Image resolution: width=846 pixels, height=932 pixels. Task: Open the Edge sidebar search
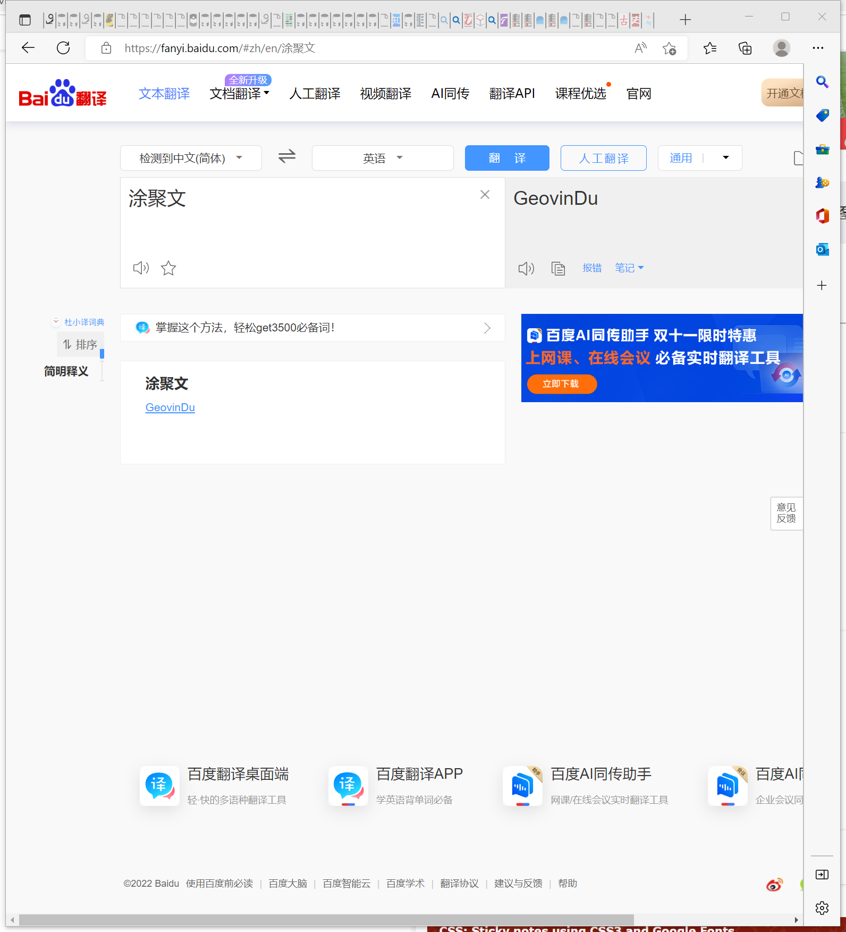point(822,82)
